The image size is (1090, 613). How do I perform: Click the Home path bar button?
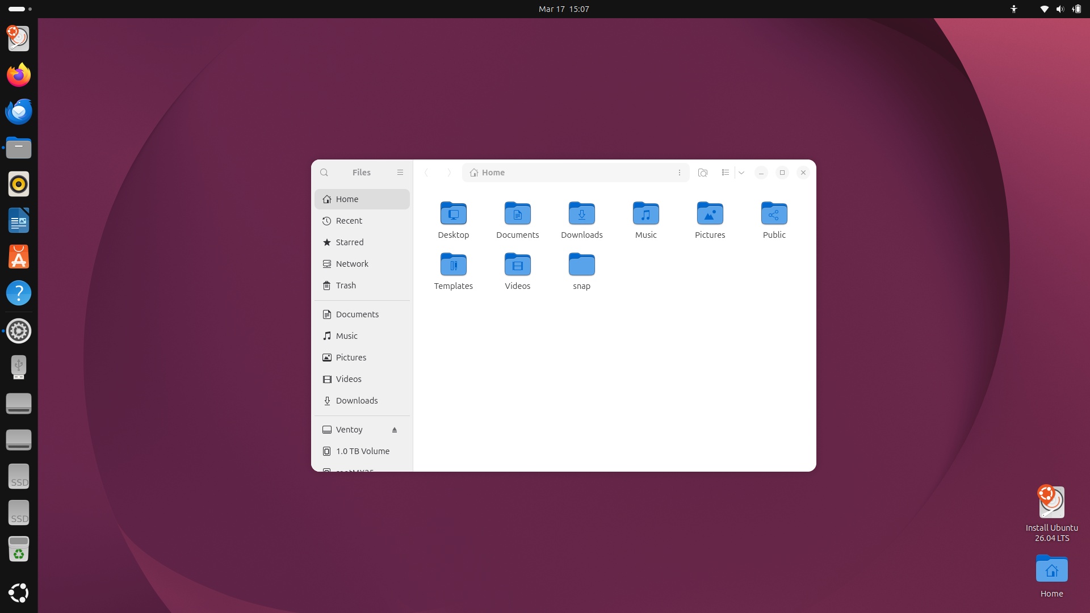[488, 173]
